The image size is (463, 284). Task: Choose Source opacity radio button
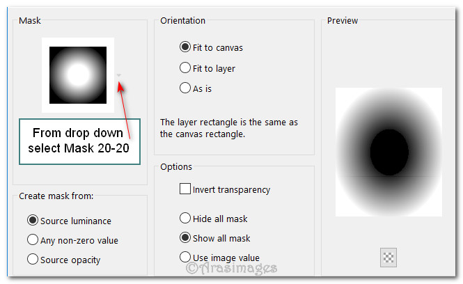(32, 260)
